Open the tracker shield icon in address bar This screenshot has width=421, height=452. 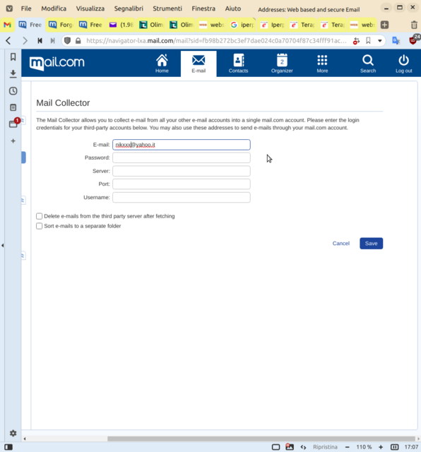click(67, 41)
